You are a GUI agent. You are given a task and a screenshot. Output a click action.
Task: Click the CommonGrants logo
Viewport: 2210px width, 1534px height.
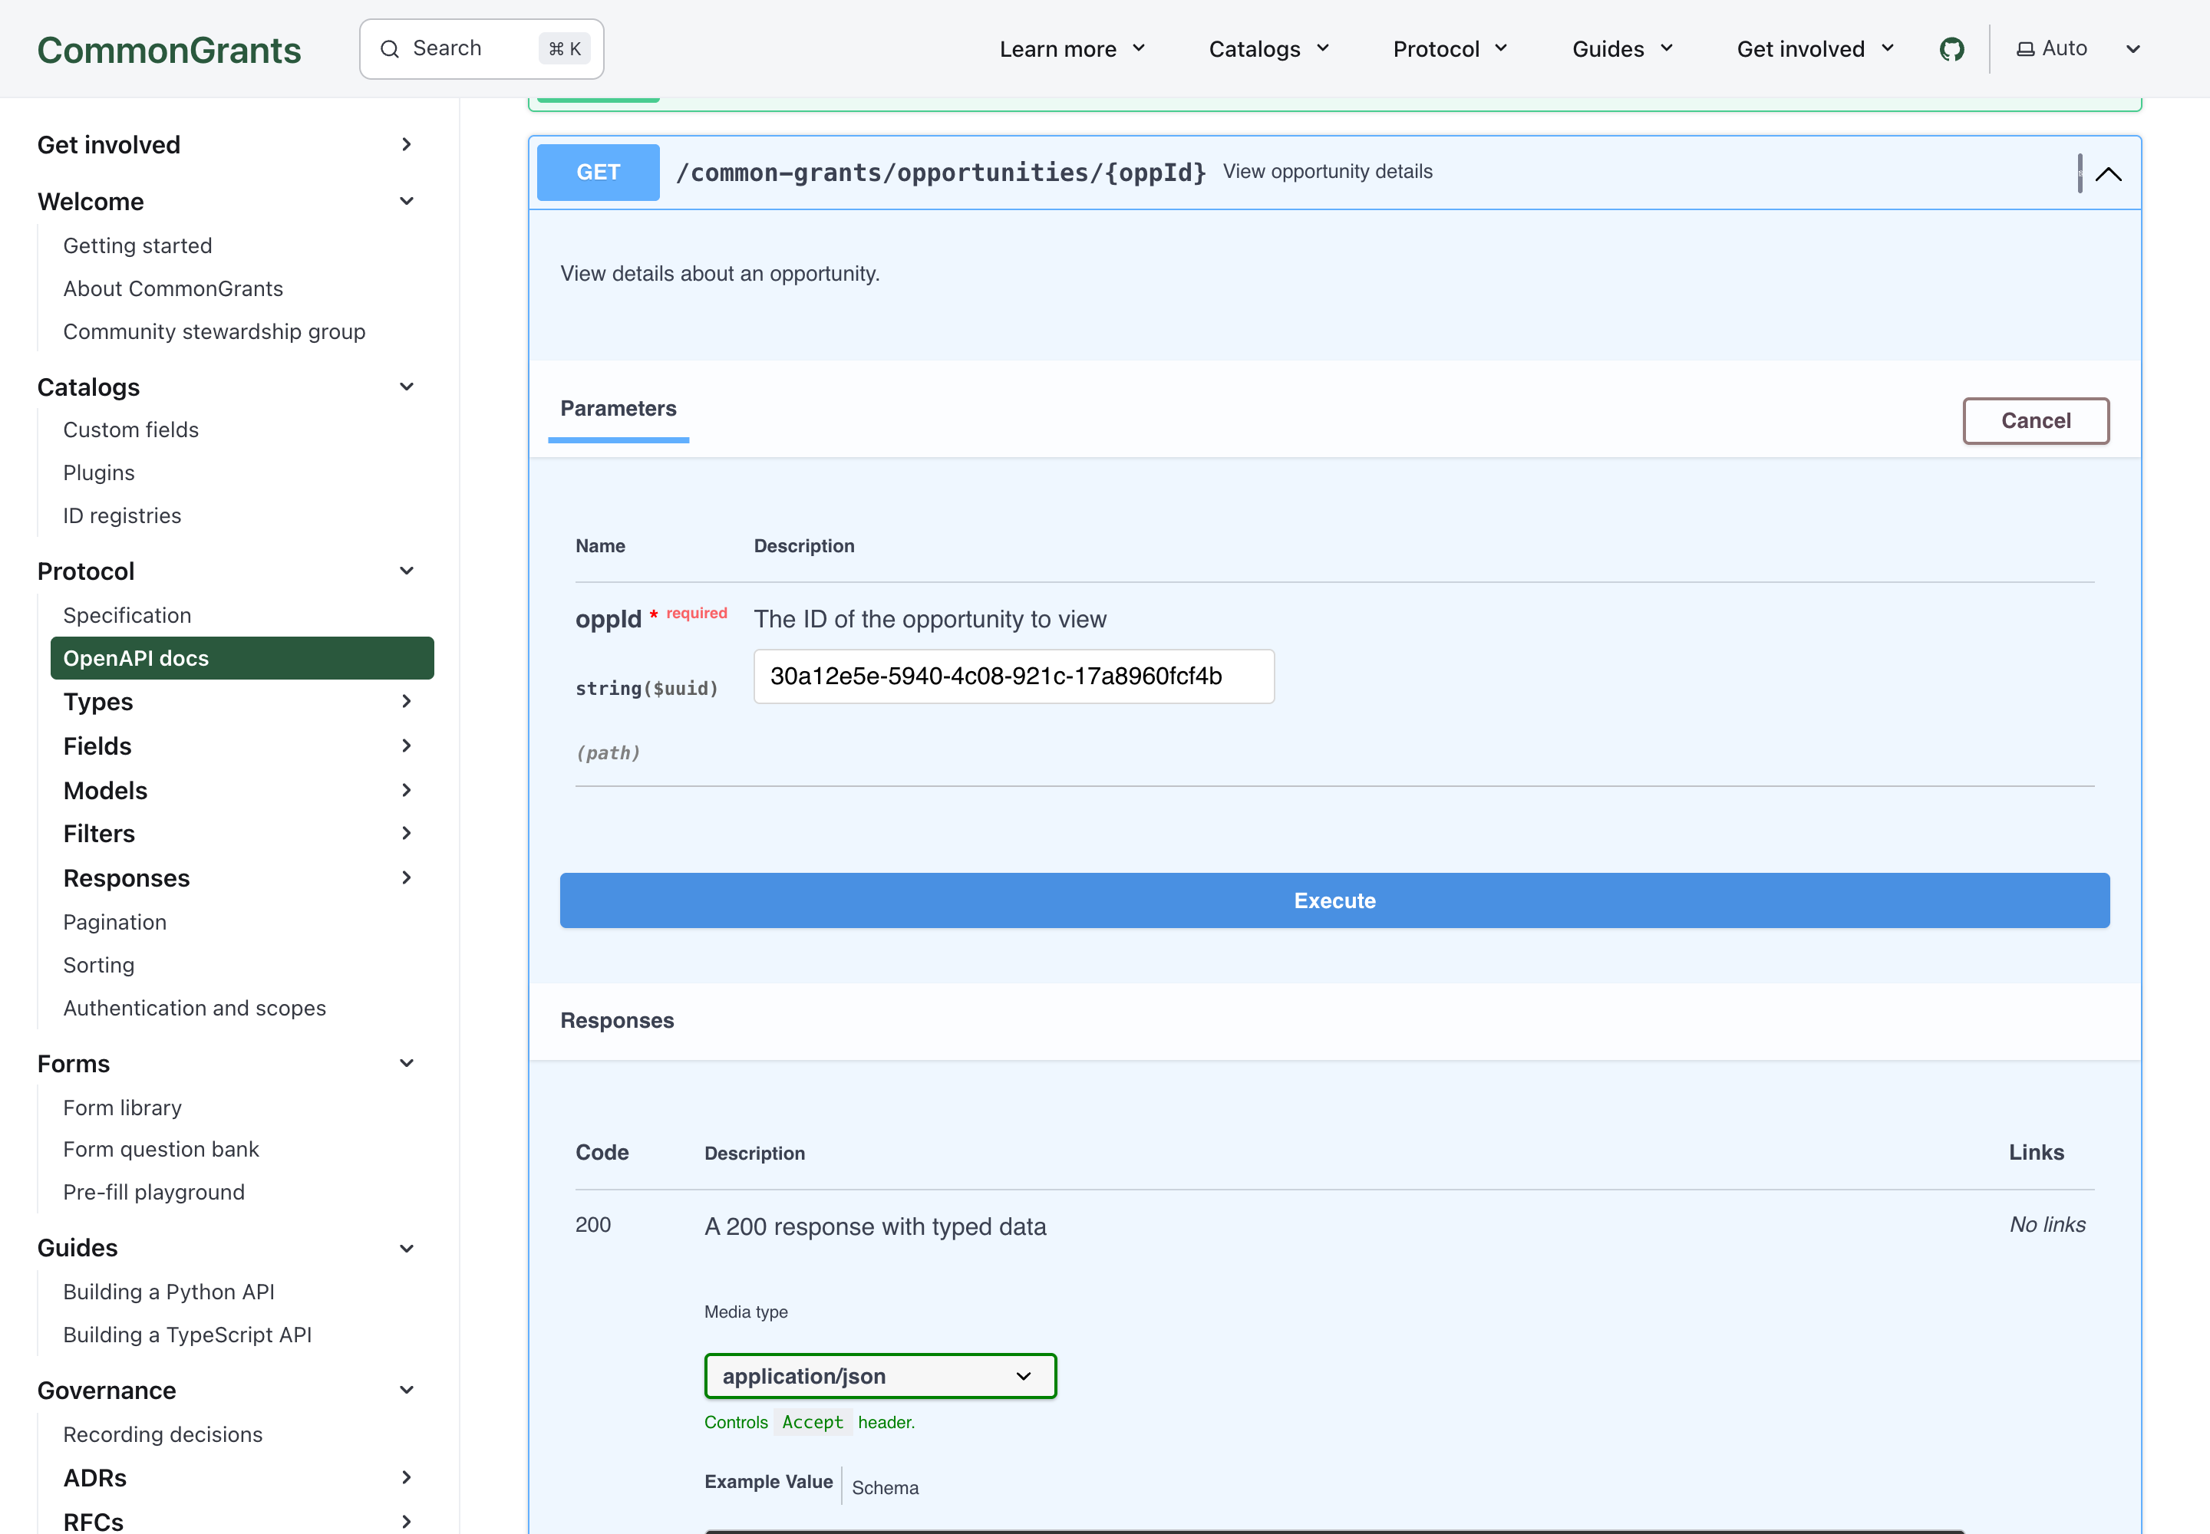[x=170, y=50]
